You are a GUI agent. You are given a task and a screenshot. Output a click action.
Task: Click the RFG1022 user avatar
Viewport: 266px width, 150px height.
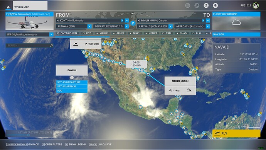pos(256,5)
